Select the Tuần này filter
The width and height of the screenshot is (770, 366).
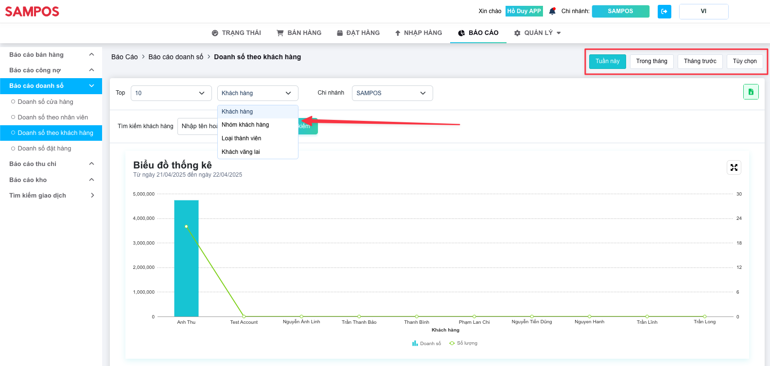click(608, 61)
